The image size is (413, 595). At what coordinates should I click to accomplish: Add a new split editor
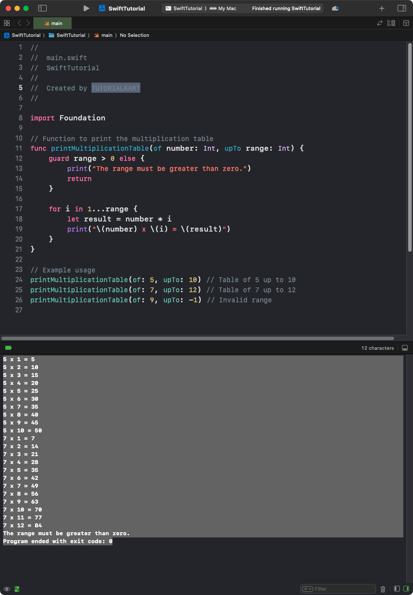tap(405, 23)
